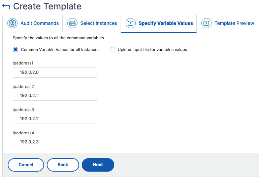
Task: Click the back arrow beside Create Template
Action: (x=6, y=6)
